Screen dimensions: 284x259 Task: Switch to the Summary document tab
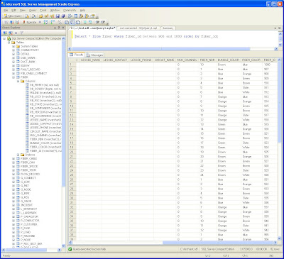(168, 28)
